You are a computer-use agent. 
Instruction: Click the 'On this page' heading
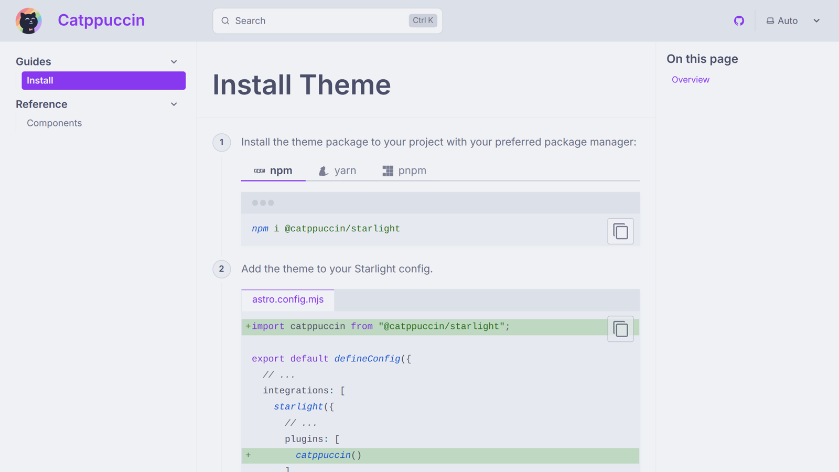(702, 59)
